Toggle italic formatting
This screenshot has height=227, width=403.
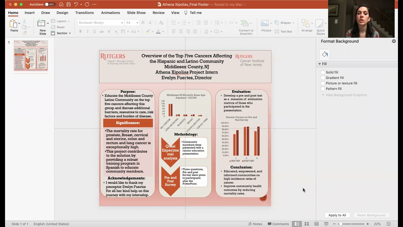point(87,32)
